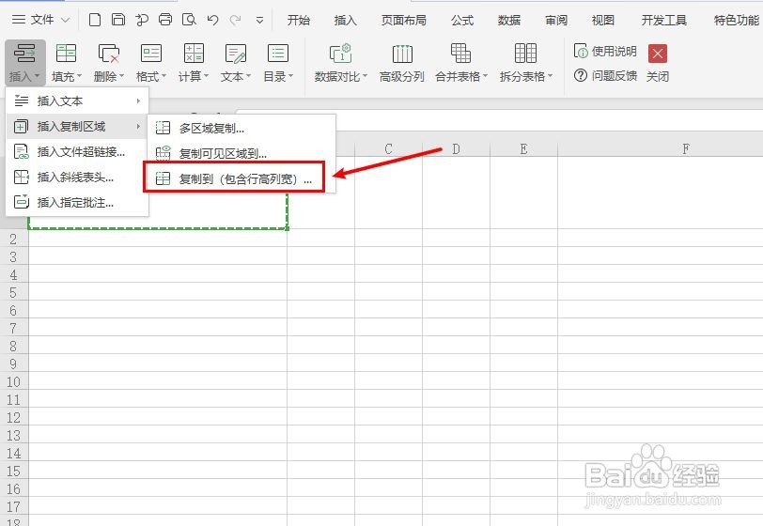Click the undo arrow icon
This screenshot has width=763, height=526.
click(212, 20)
